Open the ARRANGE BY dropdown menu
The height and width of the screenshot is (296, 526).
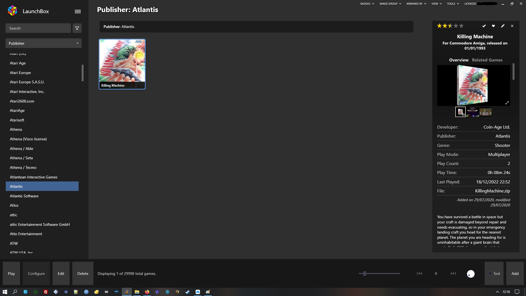(416, 4)
